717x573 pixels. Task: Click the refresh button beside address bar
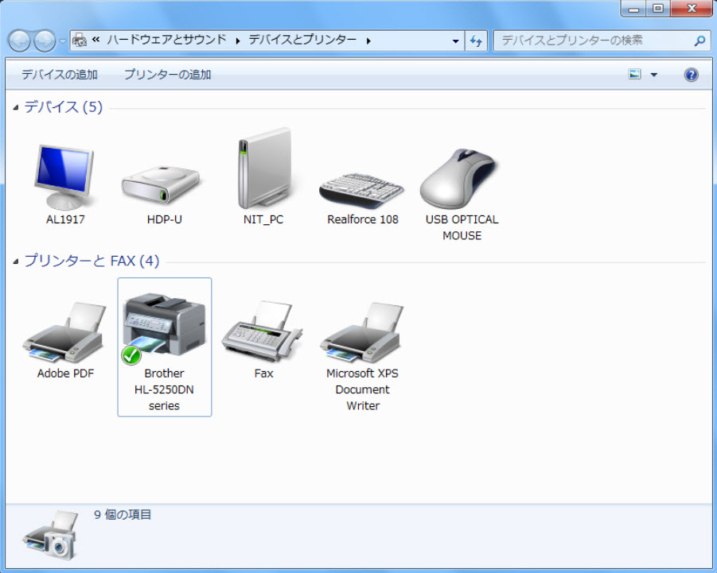pyautogui.click(x=476, y=41)
